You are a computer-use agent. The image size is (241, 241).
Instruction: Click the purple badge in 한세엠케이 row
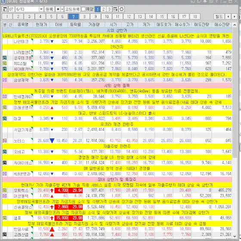point(5,96)
